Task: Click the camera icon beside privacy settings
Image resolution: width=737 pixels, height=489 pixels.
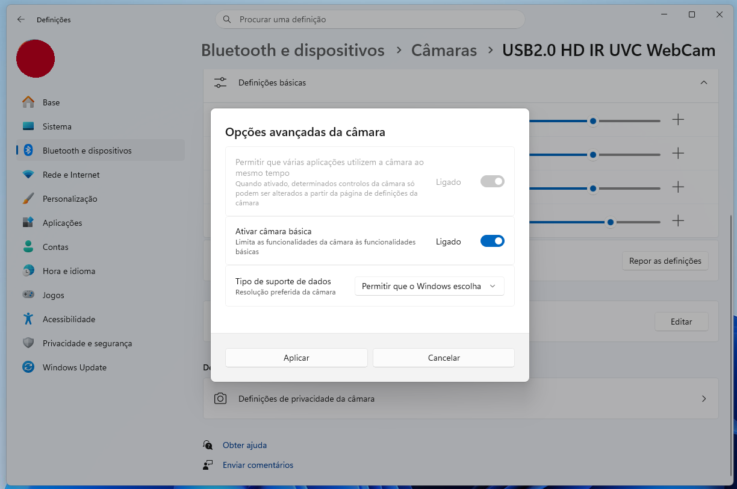Action: [x=220, y=399]
